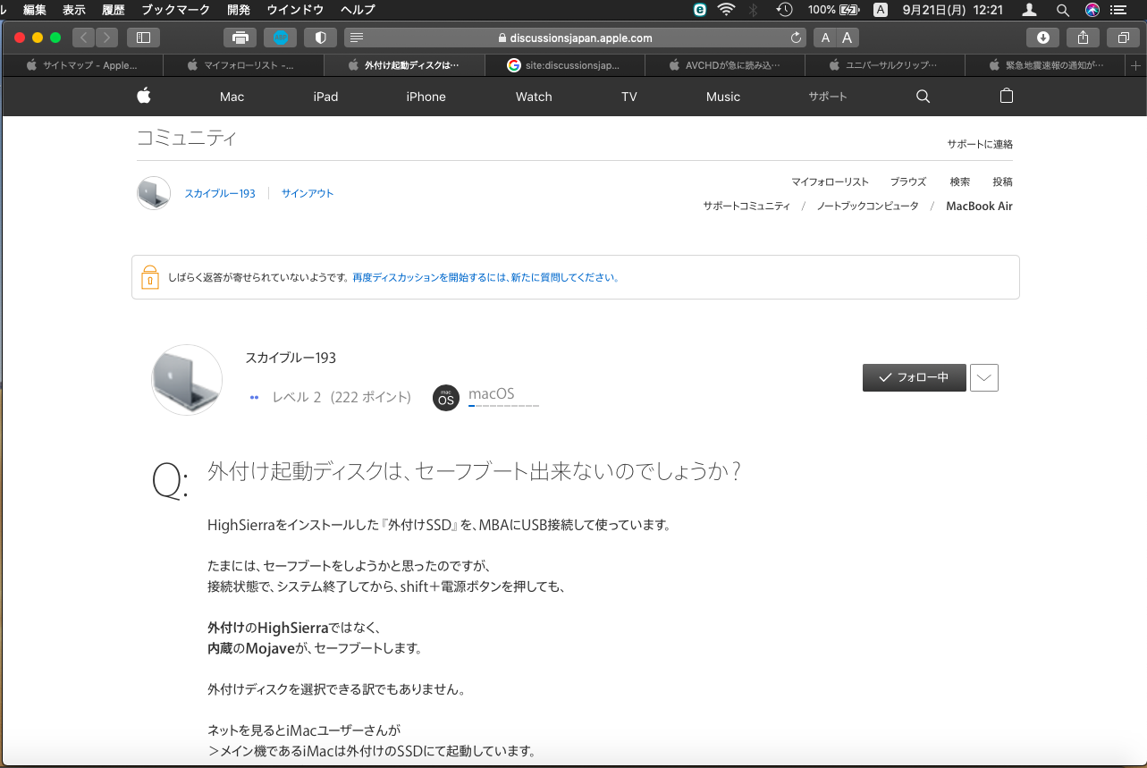Click the large MacBook avatar of the author

point(187,380)
